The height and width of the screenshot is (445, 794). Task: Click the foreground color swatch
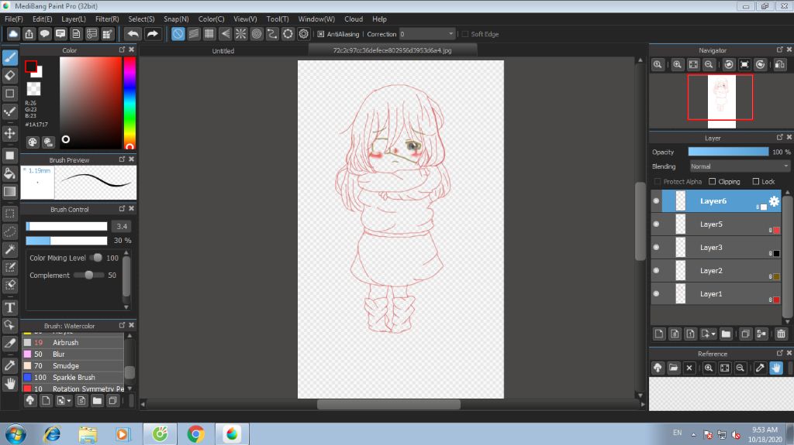point(31,67)
